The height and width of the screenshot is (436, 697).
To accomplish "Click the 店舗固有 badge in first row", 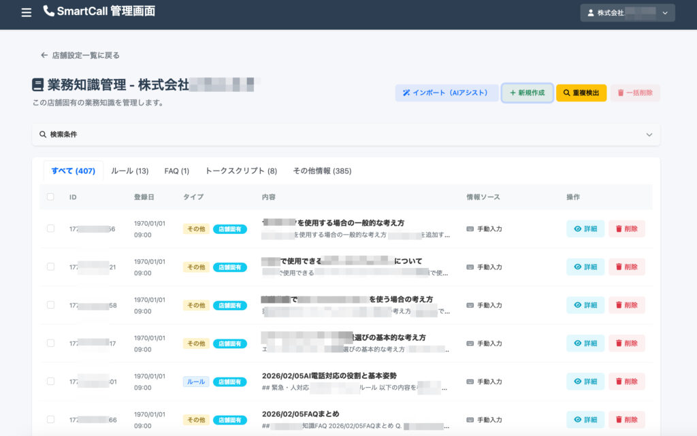I will point(229,229).
